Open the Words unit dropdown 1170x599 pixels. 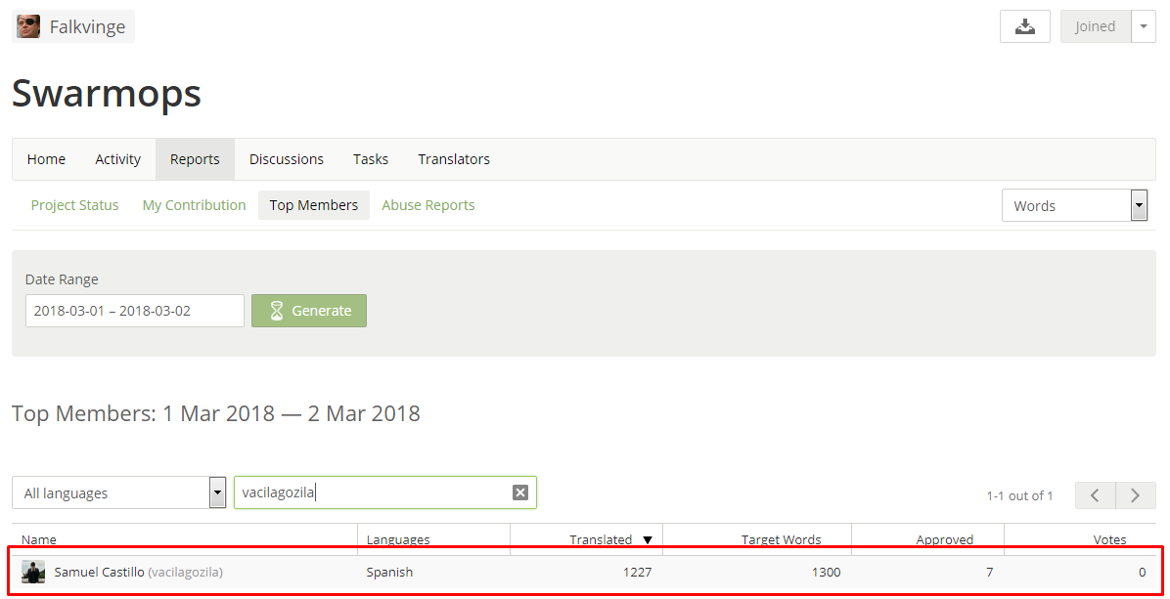[1074, 205]
